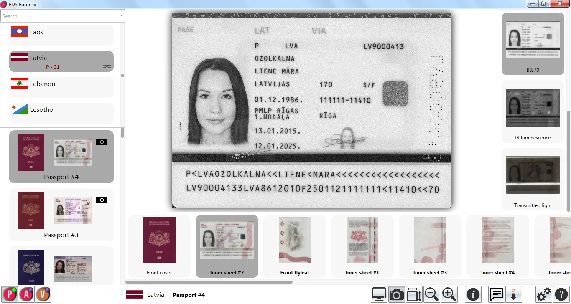Zoom in with the magnifier plus icon
The height and width of the screenshot is (304, 571).
pos(449,294)
